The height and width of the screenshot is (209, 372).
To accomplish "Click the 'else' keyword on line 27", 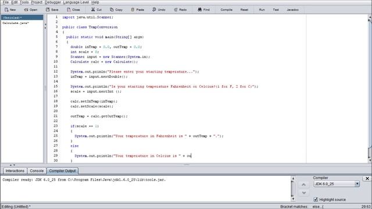I will (x=74, y=146).
